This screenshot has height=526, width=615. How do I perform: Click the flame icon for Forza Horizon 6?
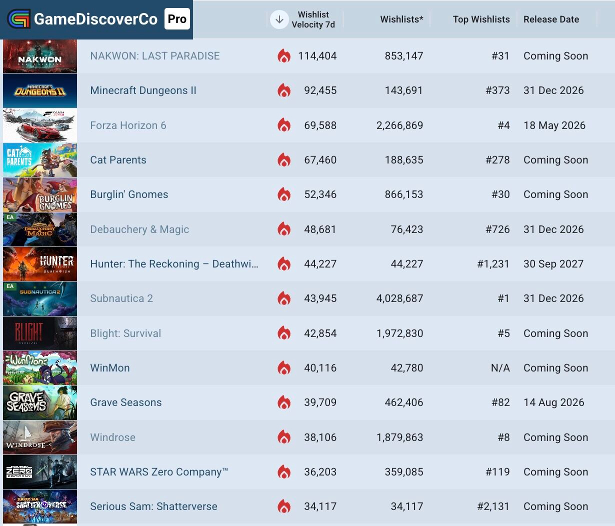click(x=284, y=125)
